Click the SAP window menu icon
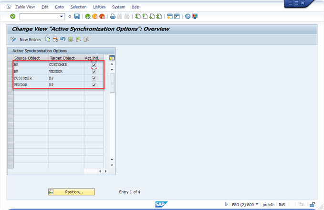324x210 pixels. pyautogui.click(x=9, y=7)
